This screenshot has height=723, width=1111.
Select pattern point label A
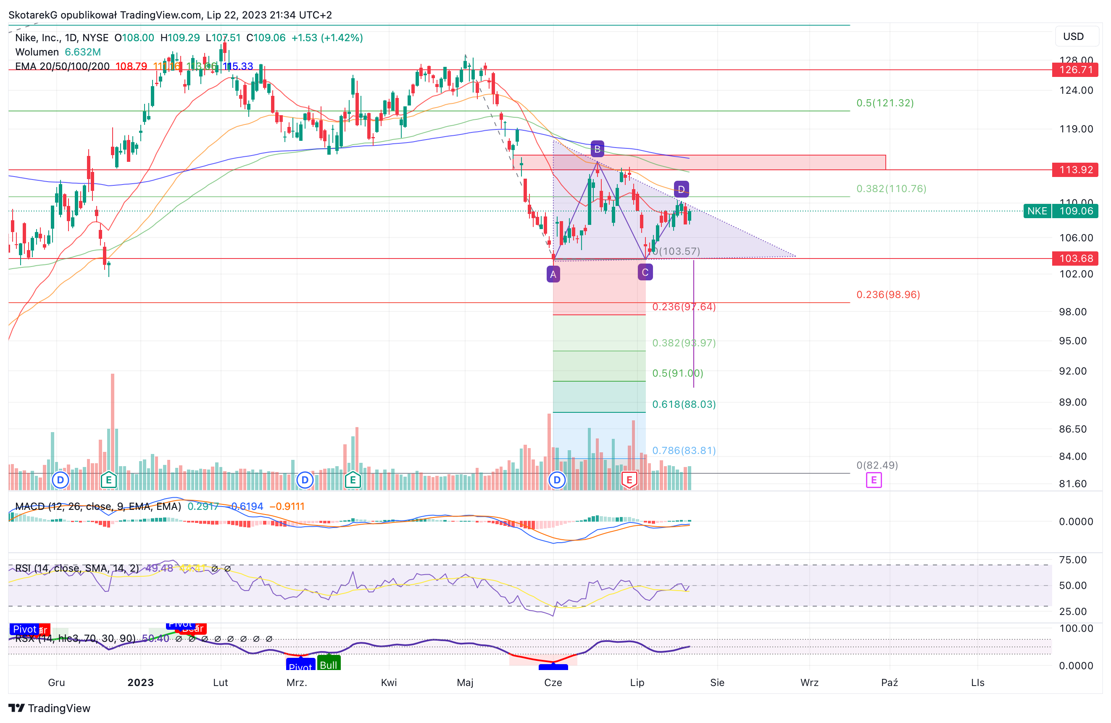point(553,274)
